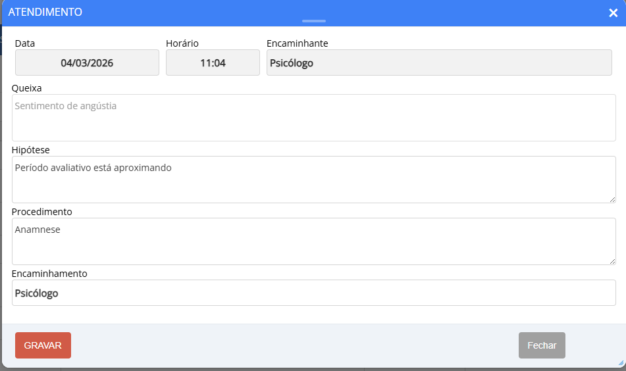Viewport: 626px width, 371px height.
Task: Click the Queixa label
Action: tap(27, 88)
